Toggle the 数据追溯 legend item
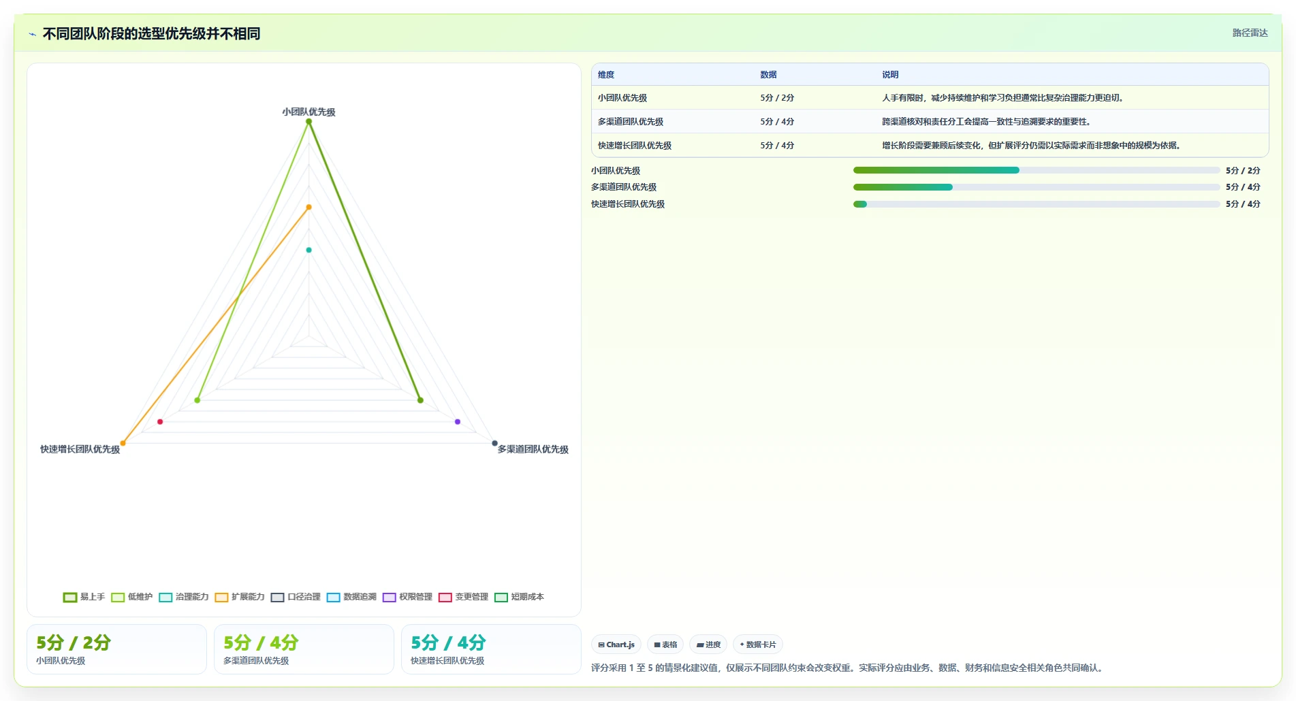The image size is (1296, 701). (x=351, y=597)
